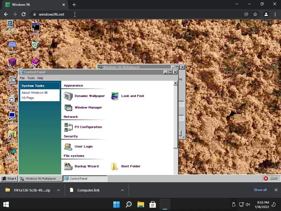The width and height of the screenshot is (281, 211).
Task: Open a new browser tab
Action: pyautogui.click(x=74, y=5)
